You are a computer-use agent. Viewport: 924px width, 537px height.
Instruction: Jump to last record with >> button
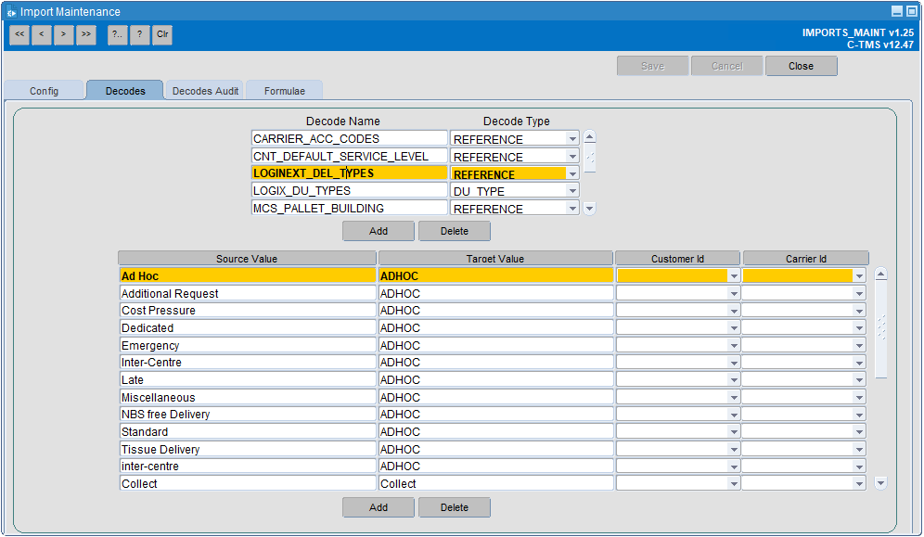86,34
